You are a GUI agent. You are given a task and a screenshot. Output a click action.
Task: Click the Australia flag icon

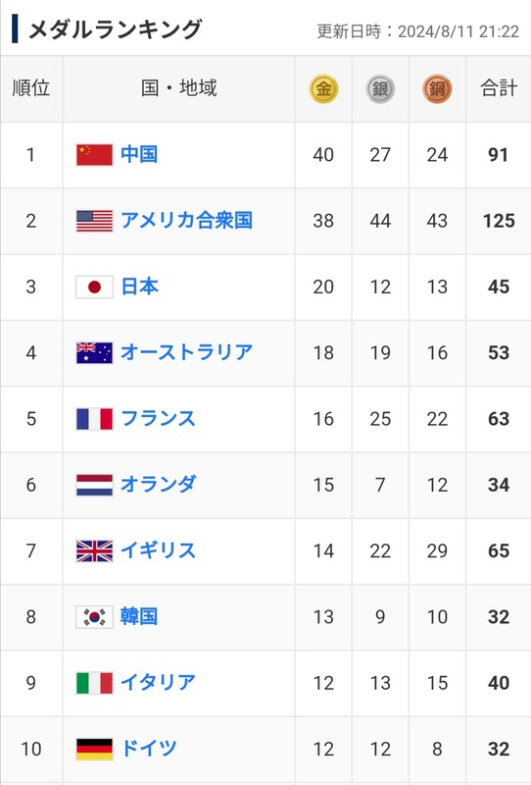click(94, 353)
